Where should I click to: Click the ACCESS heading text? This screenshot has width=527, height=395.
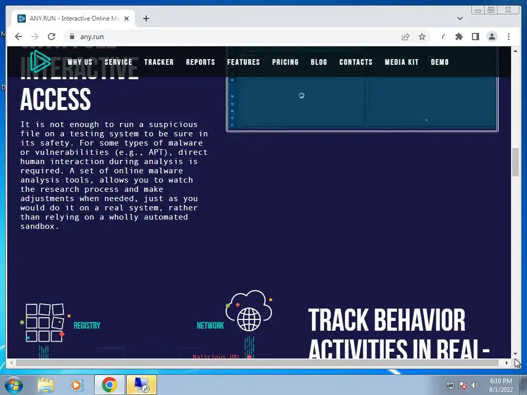point(56,99)
